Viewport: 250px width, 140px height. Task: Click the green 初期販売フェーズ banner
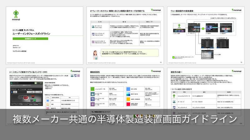[30, 39]
